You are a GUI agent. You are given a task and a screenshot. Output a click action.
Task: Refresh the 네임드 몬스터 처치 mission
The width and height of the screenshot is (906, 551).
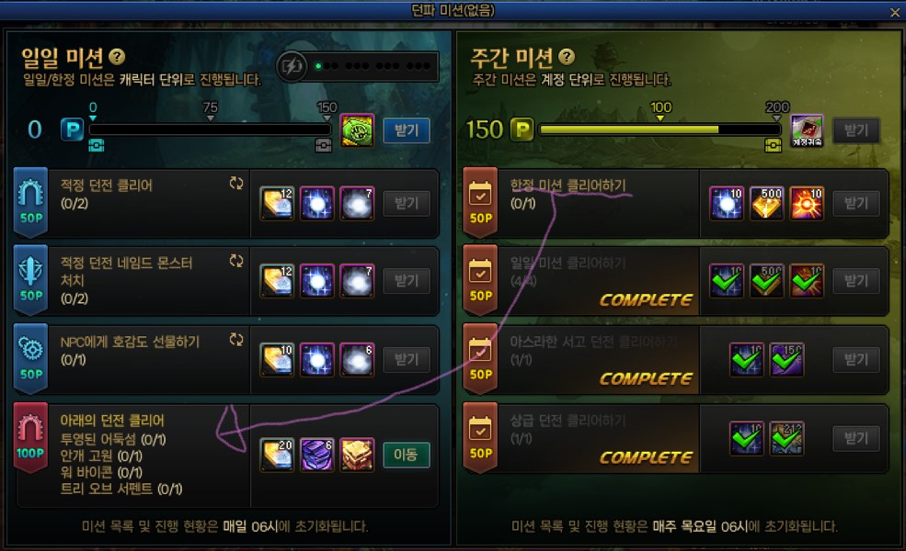pos(236,261)
